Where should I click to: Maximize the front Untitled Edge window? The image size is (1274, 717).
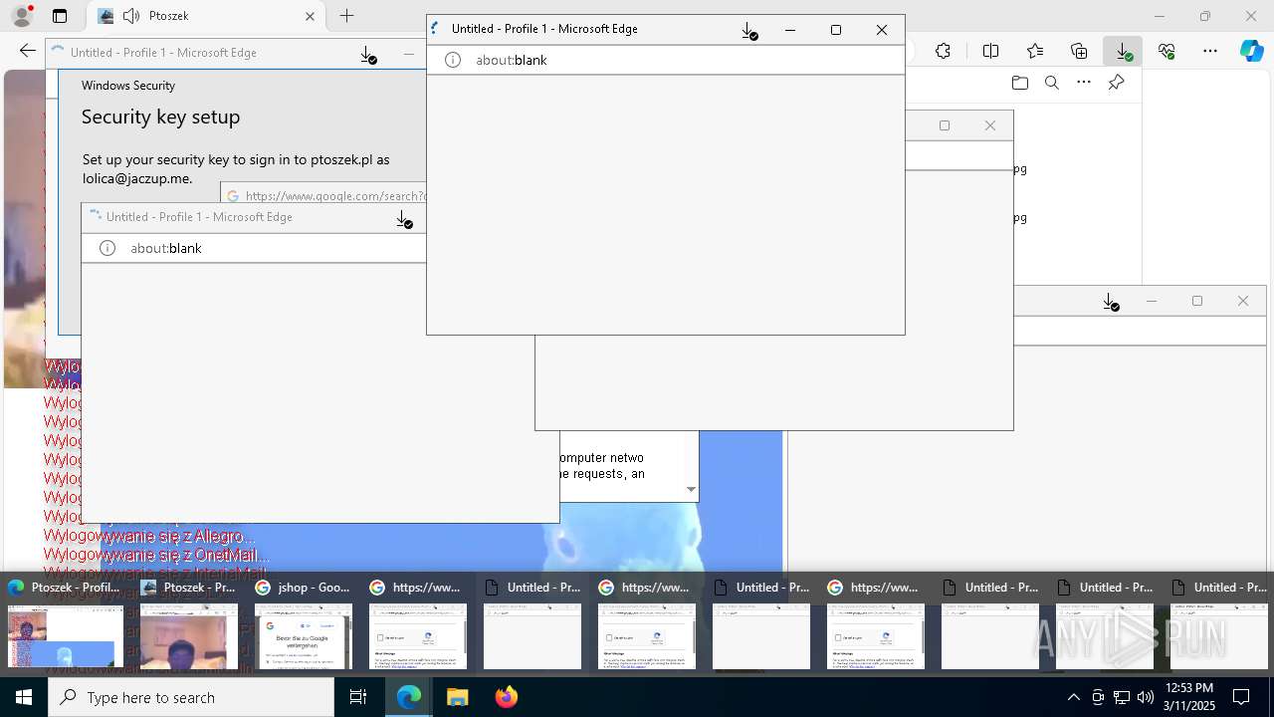pos(836,30)
